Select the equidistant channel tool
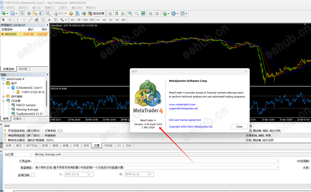 [x=36, y=20]
